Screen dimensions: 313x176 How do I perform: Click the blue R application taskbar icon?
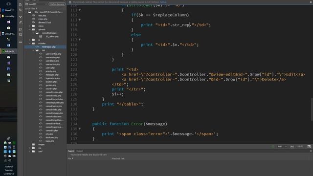click(8, 69)
